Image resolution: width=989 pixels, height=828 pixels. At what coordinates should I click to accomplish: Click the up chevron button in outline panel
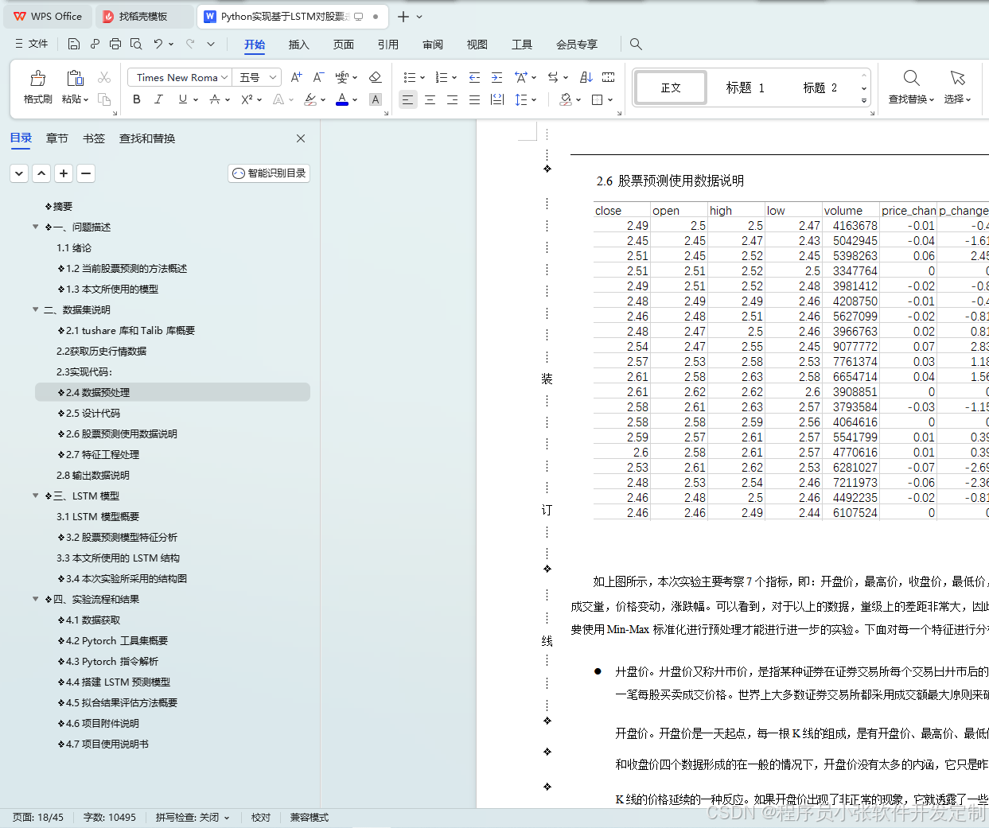click(41, 173)
